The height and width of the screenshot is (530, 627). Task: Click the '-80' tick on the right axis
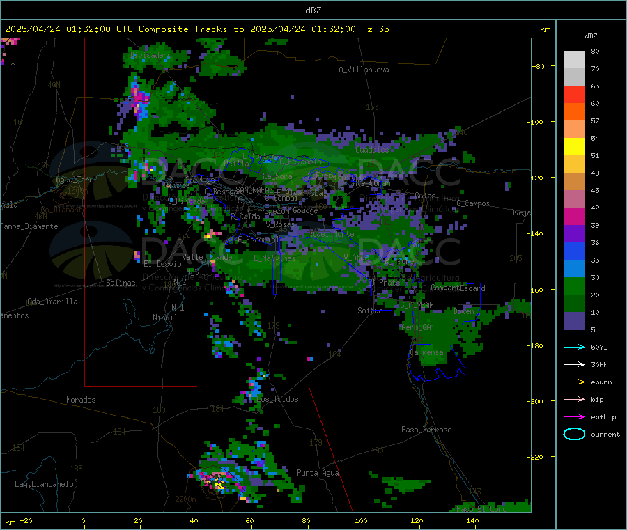pos(539,66)
